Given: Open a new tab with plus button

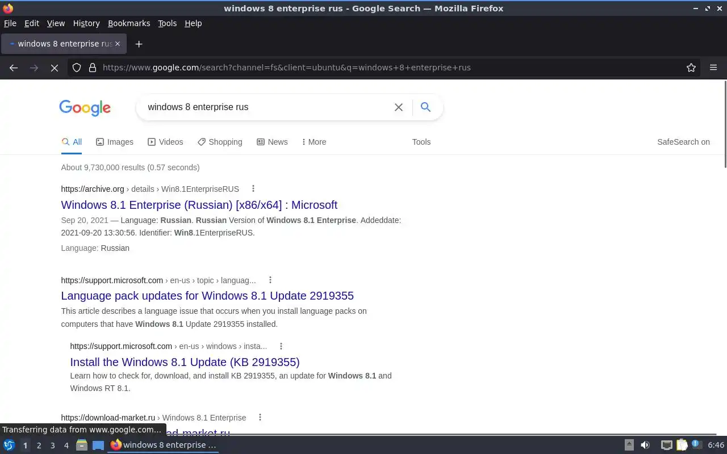Looking at the screenshot, I should click(x=139, y=44).
